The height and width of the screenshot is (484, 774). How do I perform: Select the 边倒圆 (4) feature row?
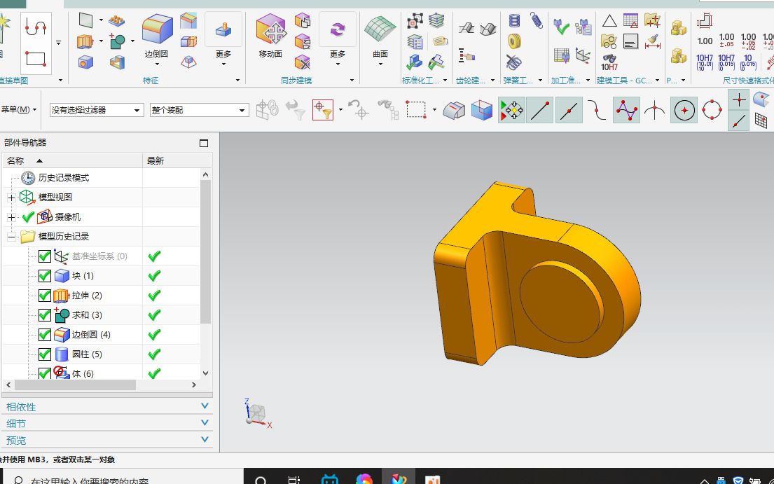[x=101, y=335]
